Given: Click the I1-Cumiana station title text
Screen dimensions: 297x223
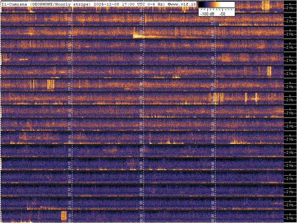Looking at the screenshot, I should click(15, 4).
